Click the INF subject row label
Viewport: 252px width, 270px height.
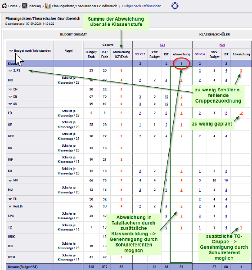pos(10,160)
